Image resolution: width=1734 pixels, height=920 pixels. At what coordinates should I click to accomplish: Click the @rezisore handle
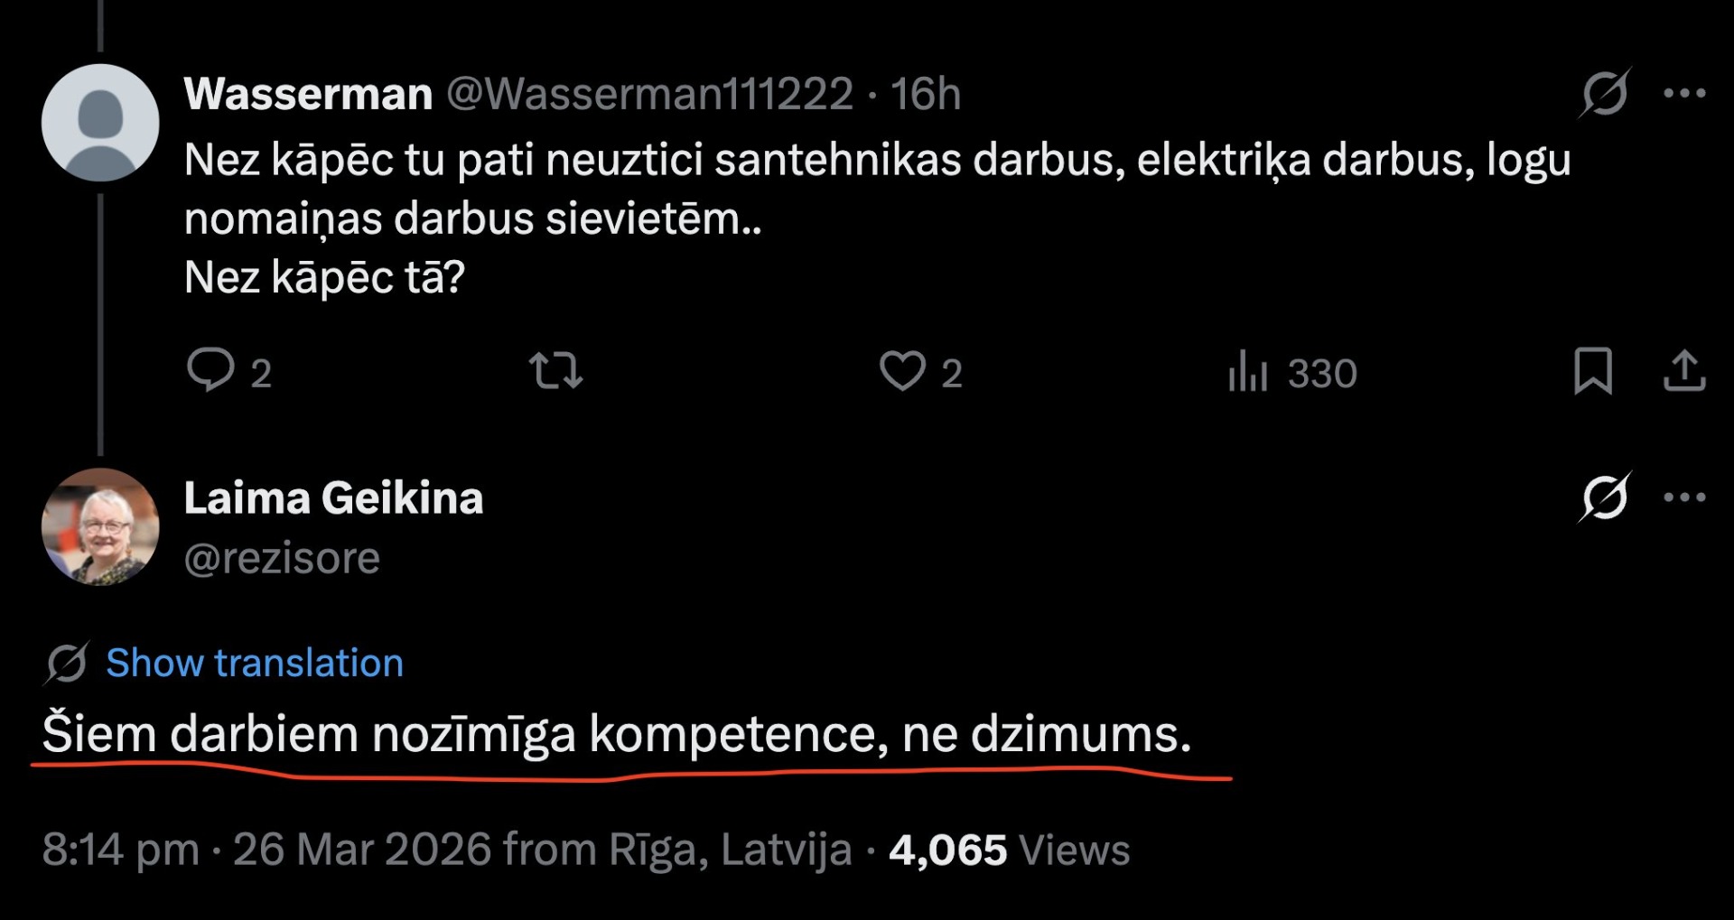tap(282, 559)
